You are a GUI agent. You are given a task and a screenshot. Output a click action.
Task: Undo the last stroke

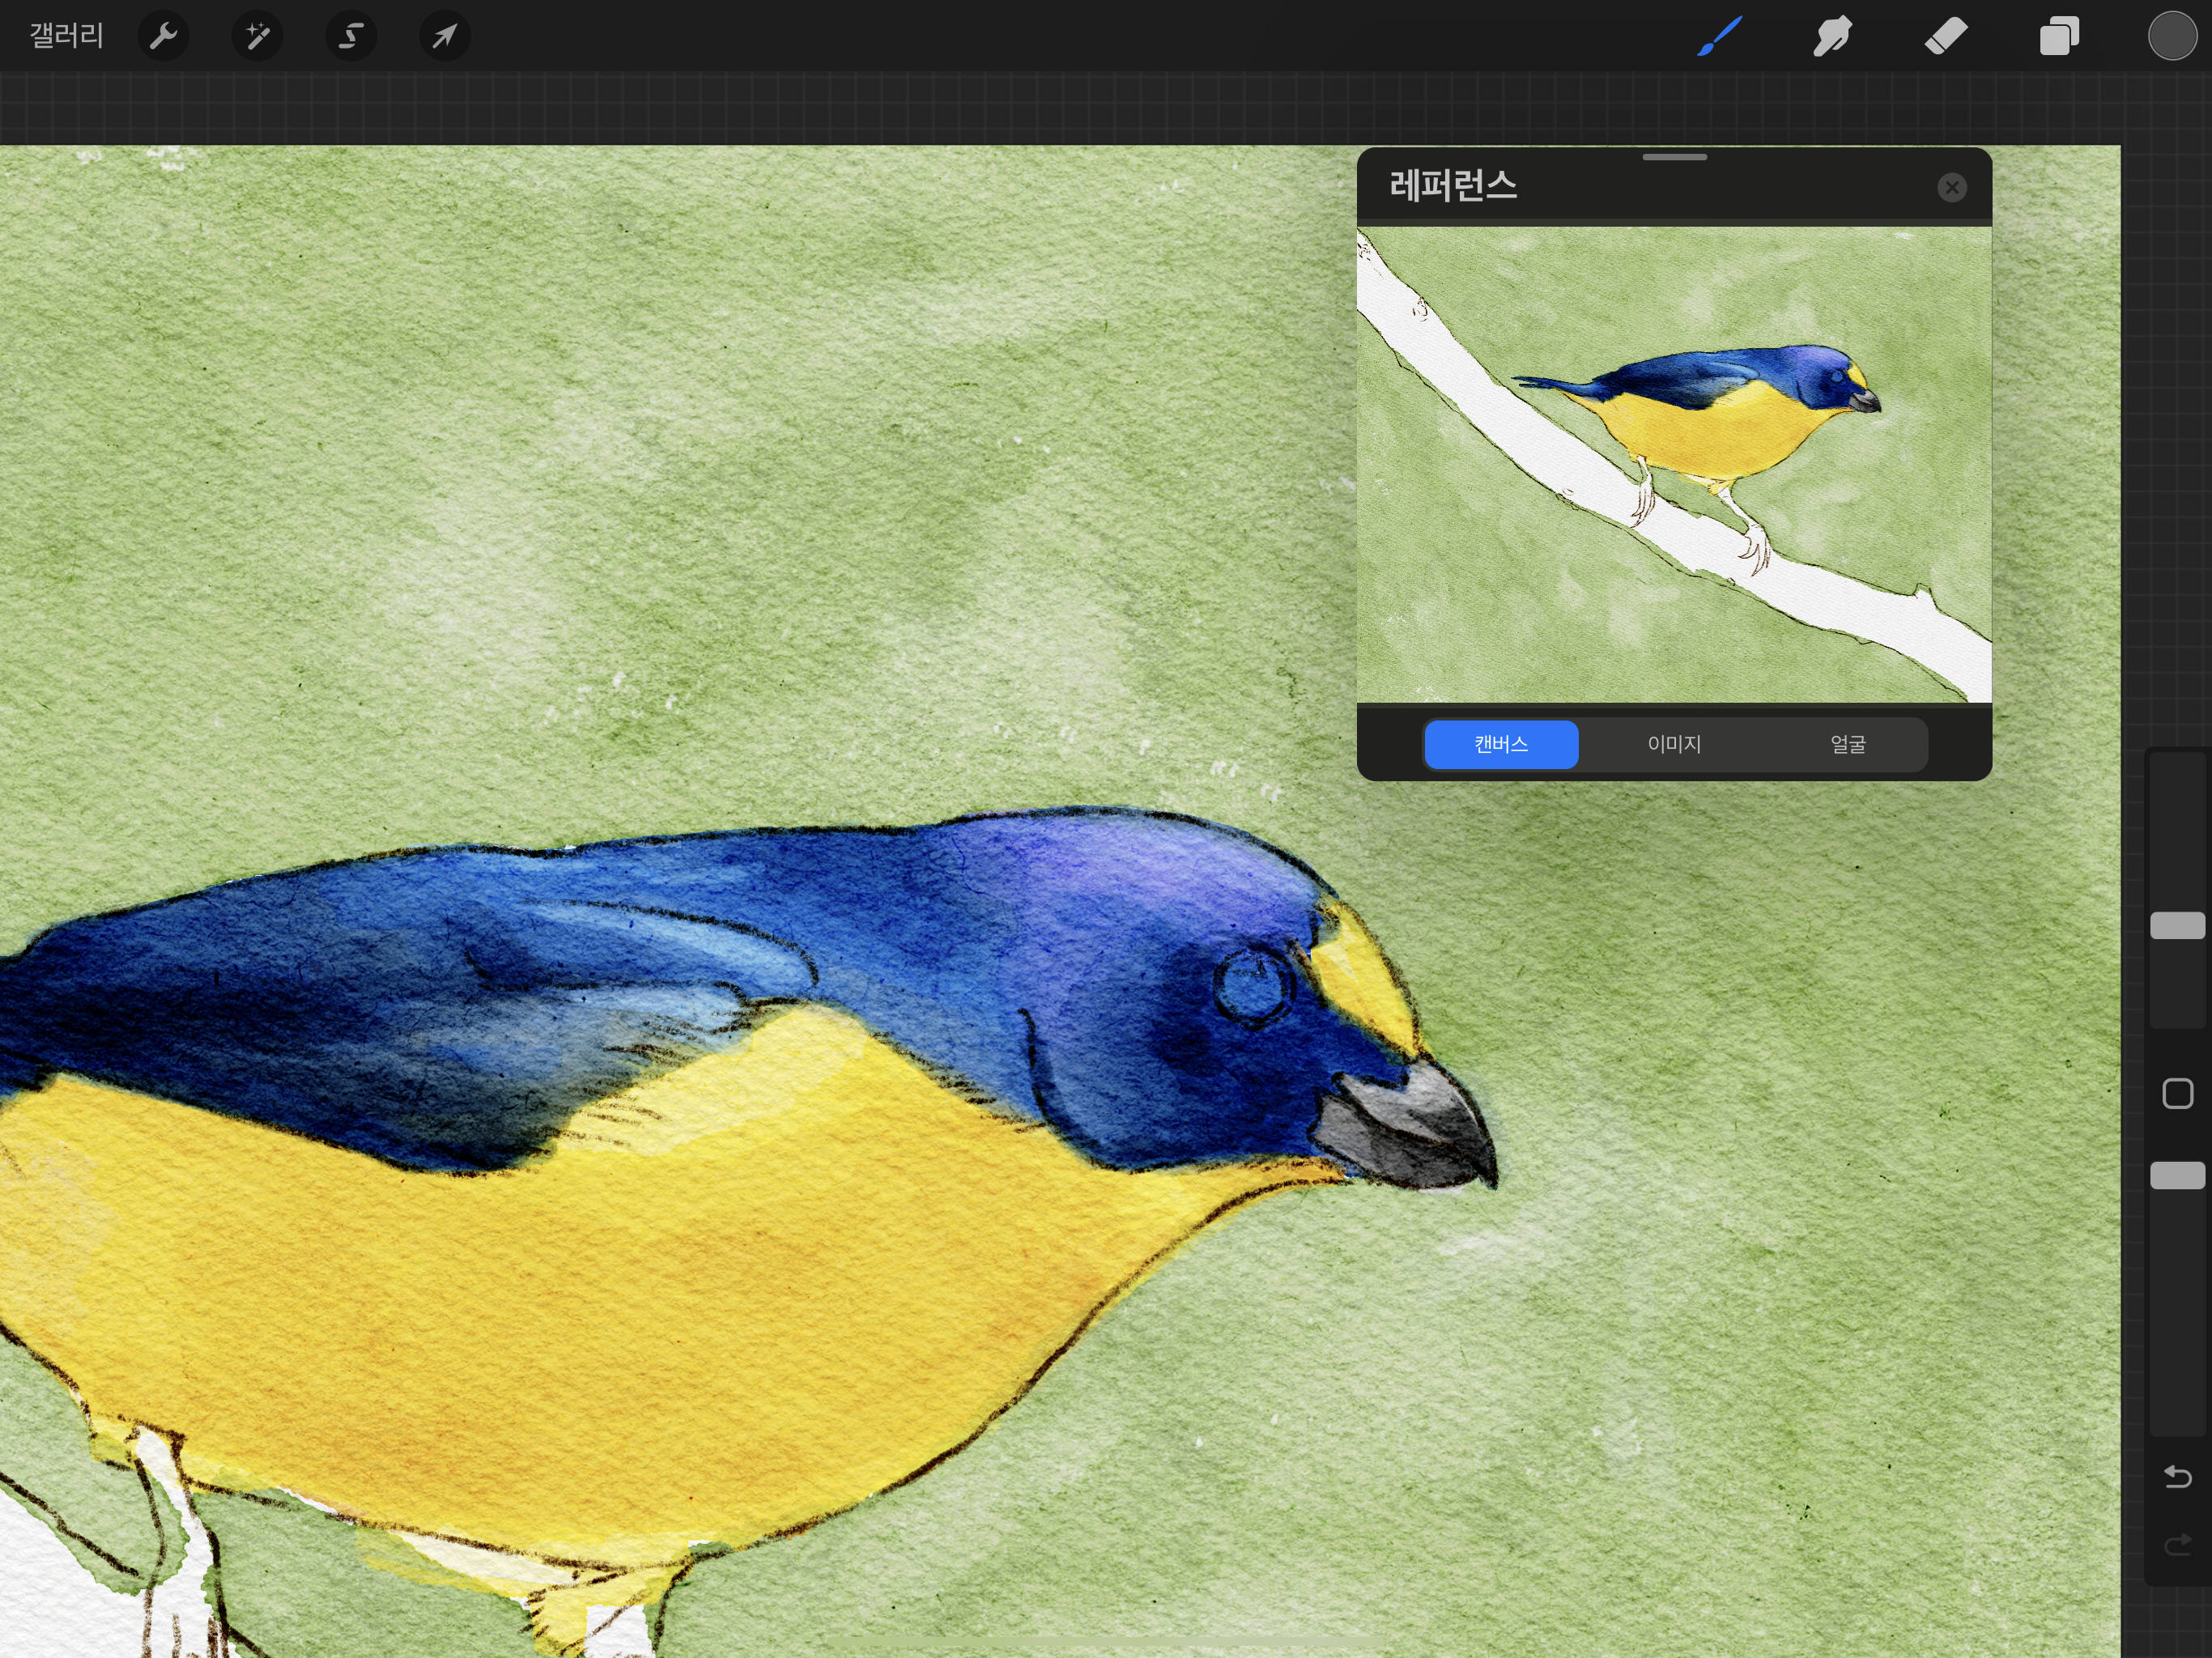click(2177, 1477)
